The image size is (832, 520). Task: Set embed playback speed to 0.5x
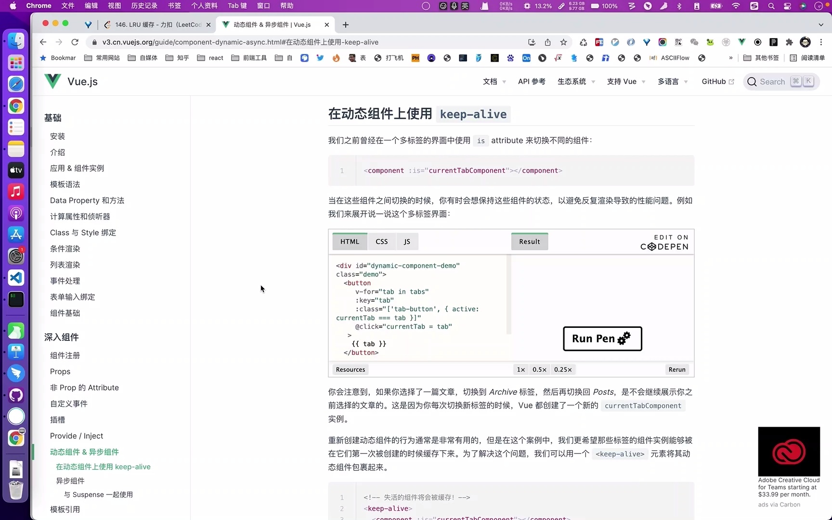(539, 369)
